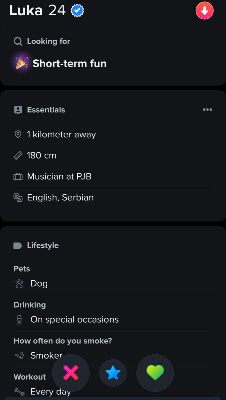The width and height of the screenshot is (226, 400).
Task: Select the Short-term fun label
Action: [69, 63]
